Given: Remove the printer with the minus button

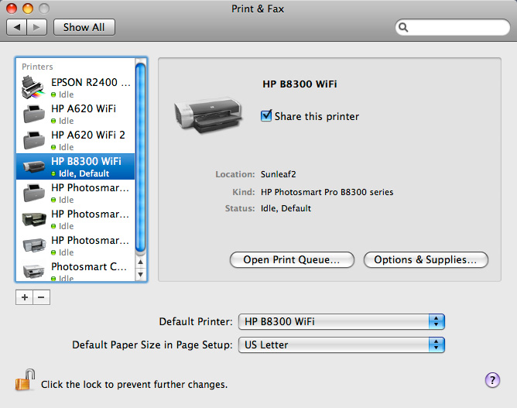Looking at the screenshot, I should click(42, 297).
